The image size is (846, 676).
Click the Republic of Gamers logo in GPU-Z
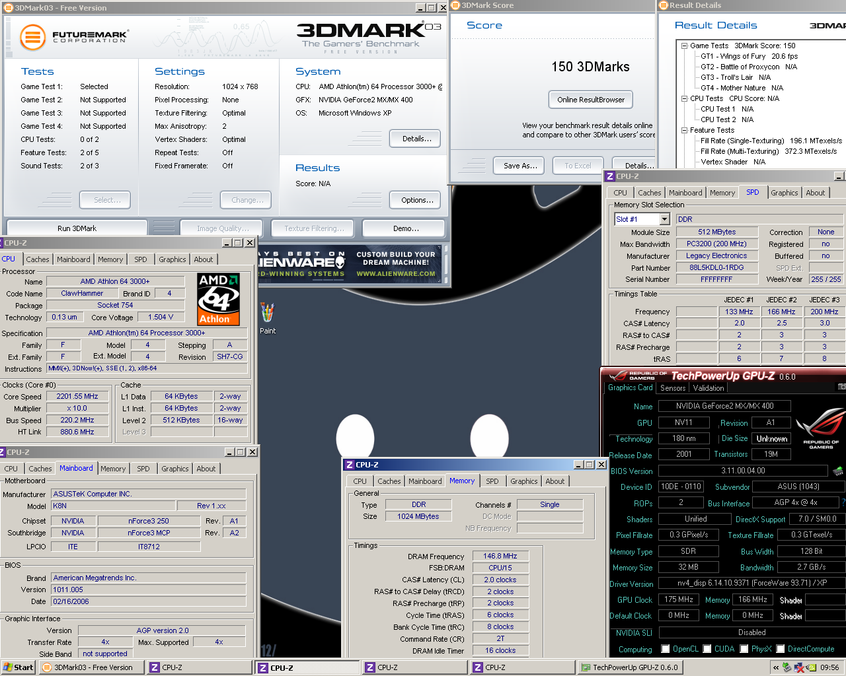[x=821, y=429]
